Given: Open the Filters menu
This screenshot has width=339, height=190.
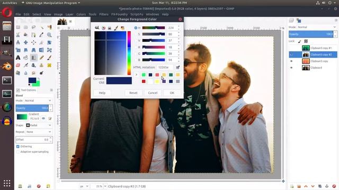Looking at the screenshot, I should coord(104,14).
